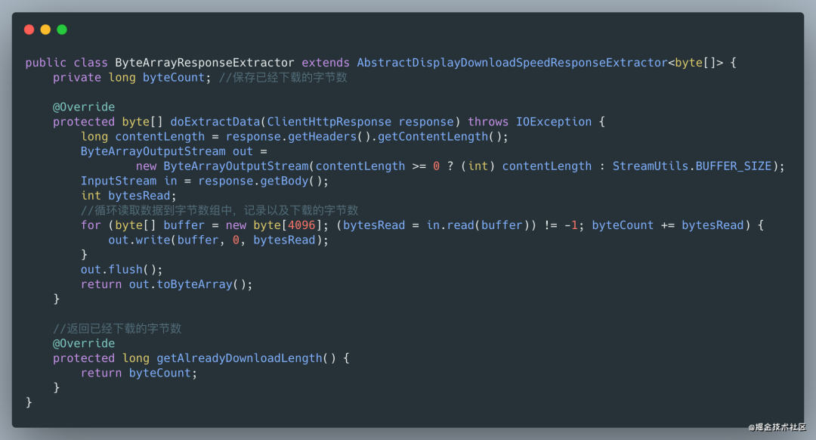This screenshot has width=816, height=440.
Task: Click the comment '//保存已经下载的字节数'
Action: point(283,78)
